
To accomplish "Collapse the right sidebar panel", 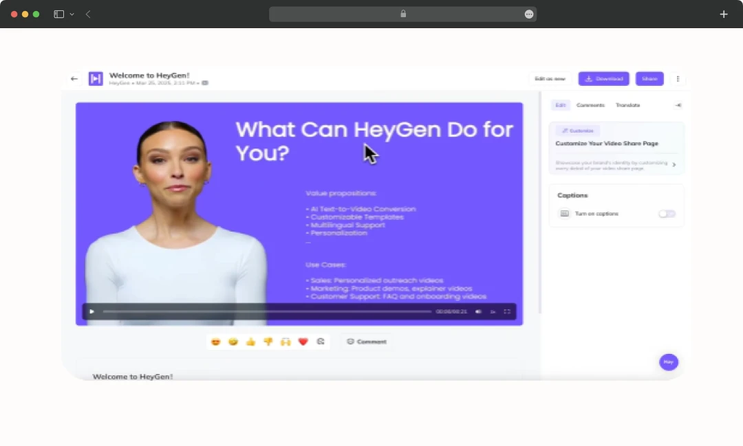I will tap(678, 105).
